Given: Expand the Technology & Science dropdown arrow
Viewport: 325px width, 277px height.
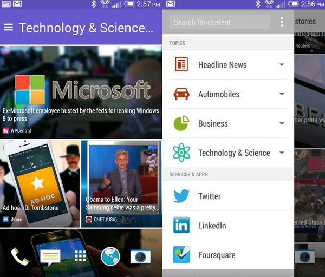Looking at the screenshot, I should (282, 153).
